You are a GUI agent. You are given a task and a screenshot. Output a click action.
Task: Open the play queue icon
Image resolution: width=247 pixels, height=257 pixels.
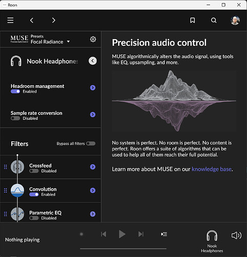pyautogui.click(x=164, y=234)
